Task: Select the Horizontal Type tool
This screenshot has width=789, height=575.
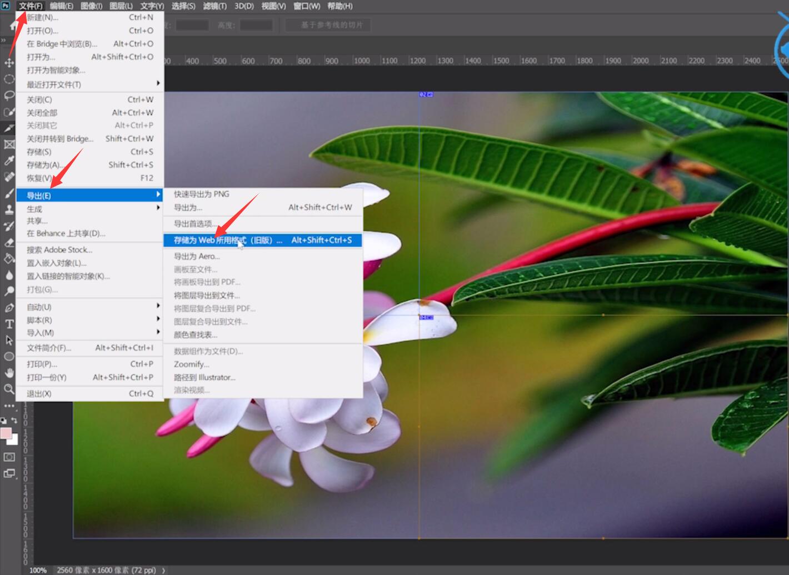Action: click(x=9, y=324)
